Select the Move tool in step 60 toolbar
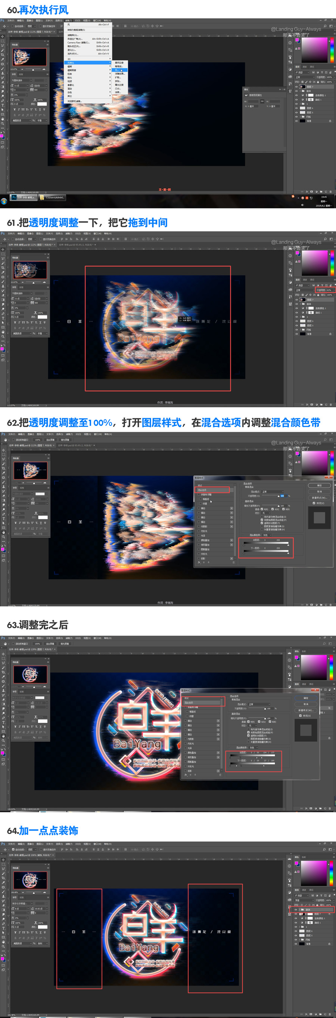Image resolution: width=336 pixels, height=1018 pixels. [x=2, y=36]
